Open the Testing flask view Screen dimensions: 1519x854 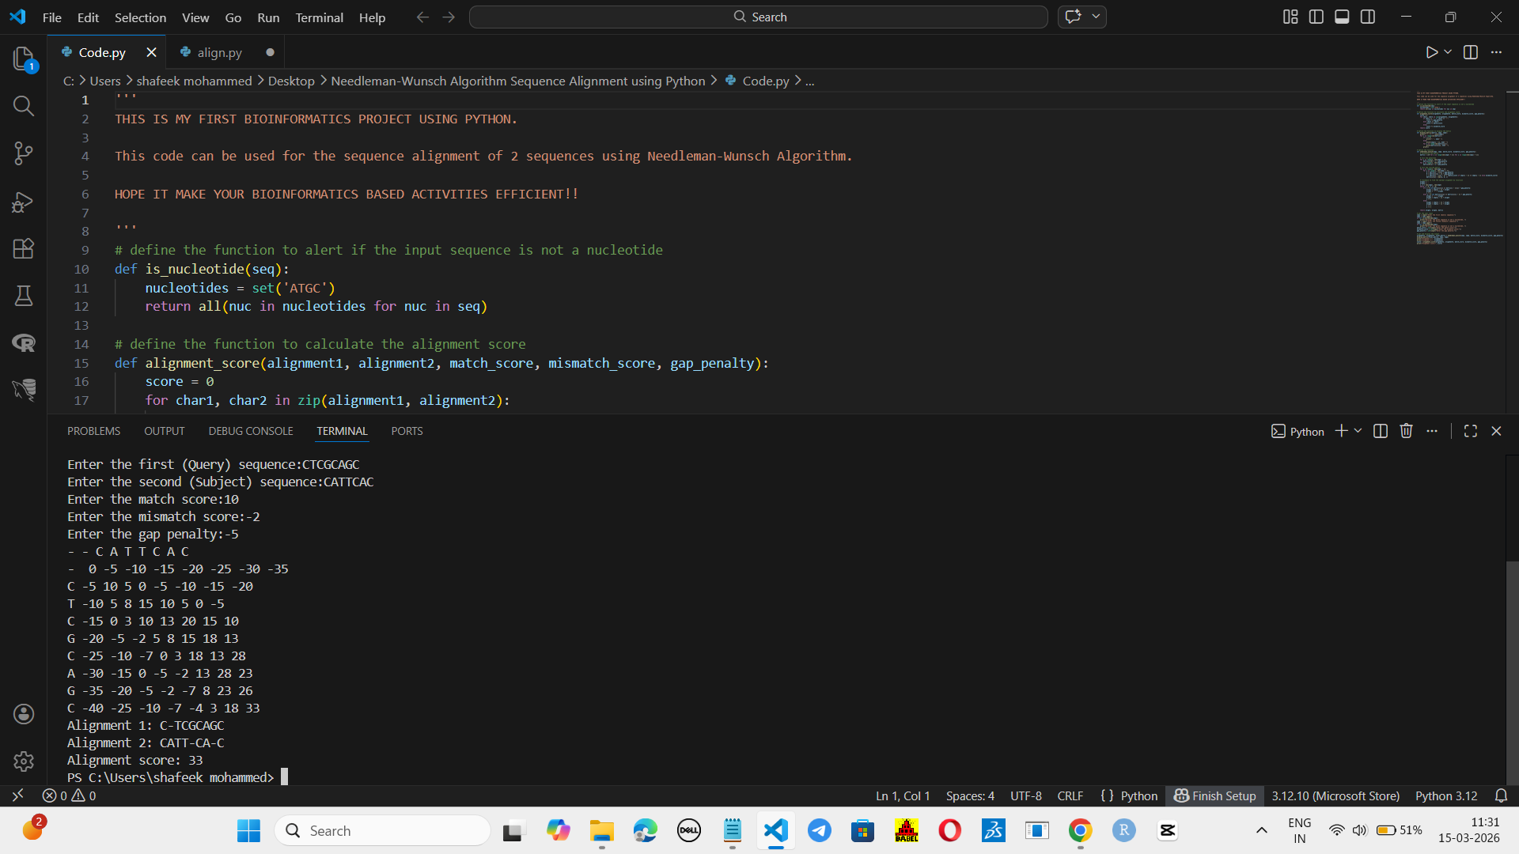tap(24, 296)
